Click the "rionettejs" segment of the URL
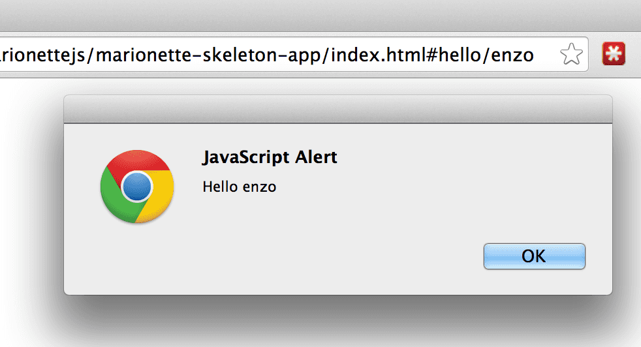Viewport: 641px width, 347px height. click(42, 55)
